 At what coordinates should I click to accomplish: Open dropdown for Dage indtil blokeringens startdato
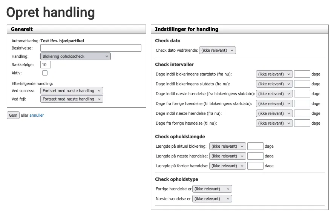coord(274,74)
